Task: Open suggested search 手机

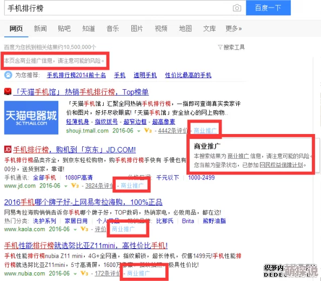Action: click(x=119, y=75)
